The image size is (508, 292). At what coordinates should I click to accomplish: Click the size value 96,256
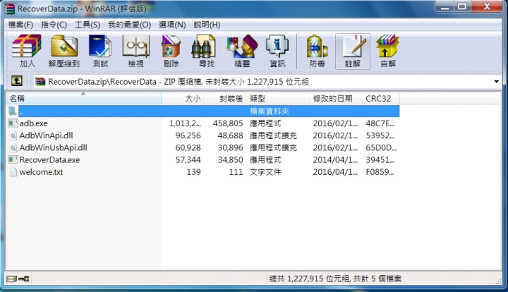point(188,135)
